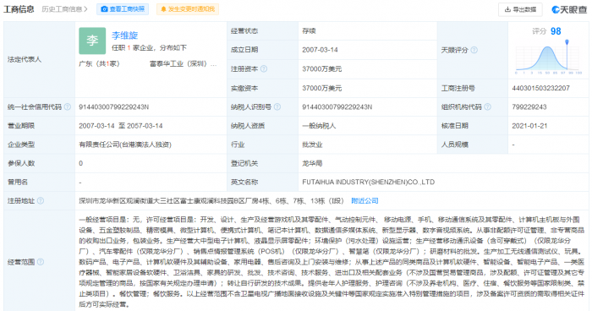The width and height of the screenshot is (592, 311).
Task: Click 工商注册号 value 440301503232207
Action: tap(540, 88)
